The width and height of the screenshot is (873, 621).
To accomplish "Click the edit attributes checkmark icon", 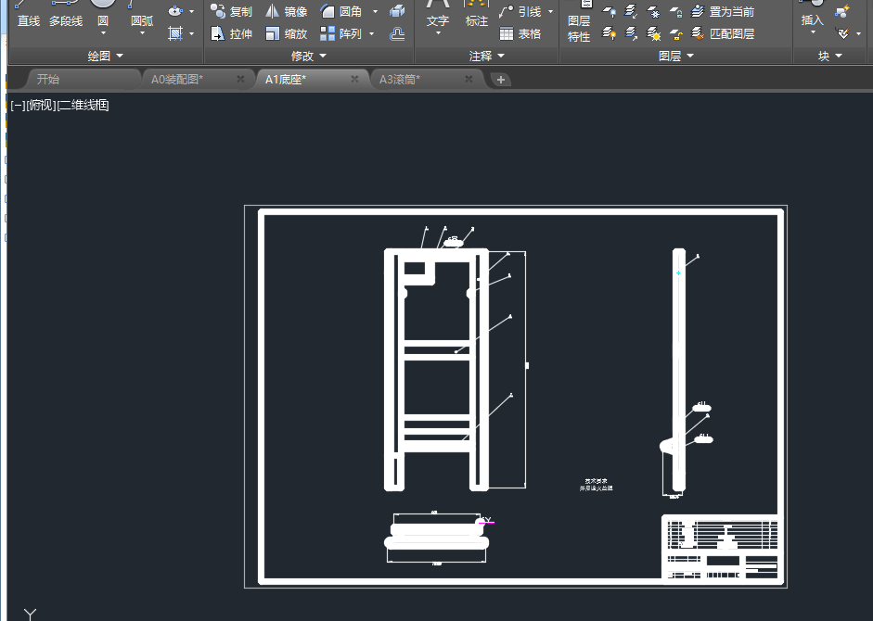I will [x=842, y=34].
